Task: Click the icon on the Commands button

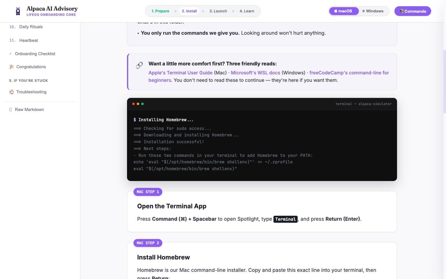Action: tap(402, 11)
